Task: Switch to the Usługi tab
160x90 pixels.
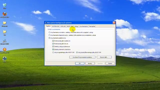Action: pyautogui.click(x=76, y=26)
